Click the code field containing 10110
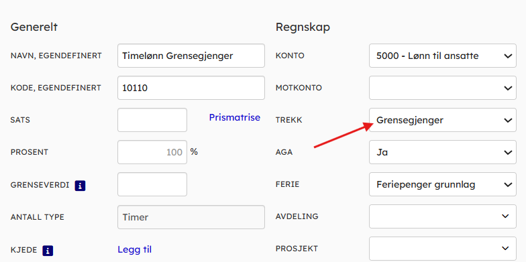The width and height of the screenshot is (526, 262). [191, 88]
